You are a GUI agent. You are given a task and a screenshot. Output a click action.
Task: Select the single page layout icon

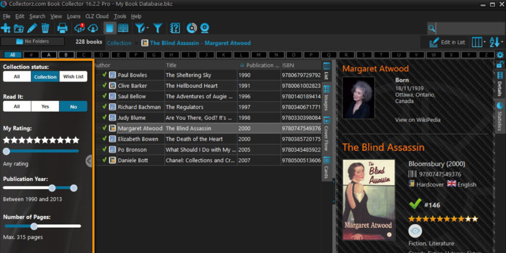(110, 28)
